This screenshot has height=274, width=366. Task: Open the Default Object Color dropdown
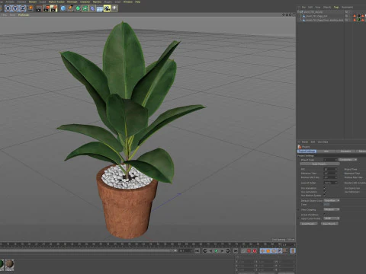click(332, 200)
